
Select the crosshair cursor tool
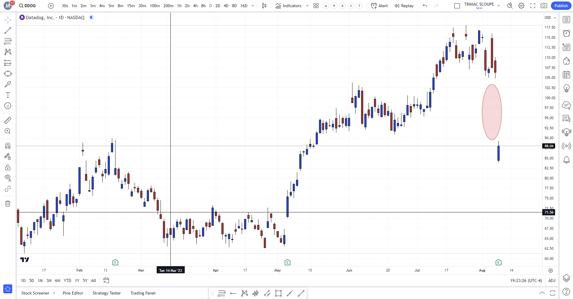[8, 20]
